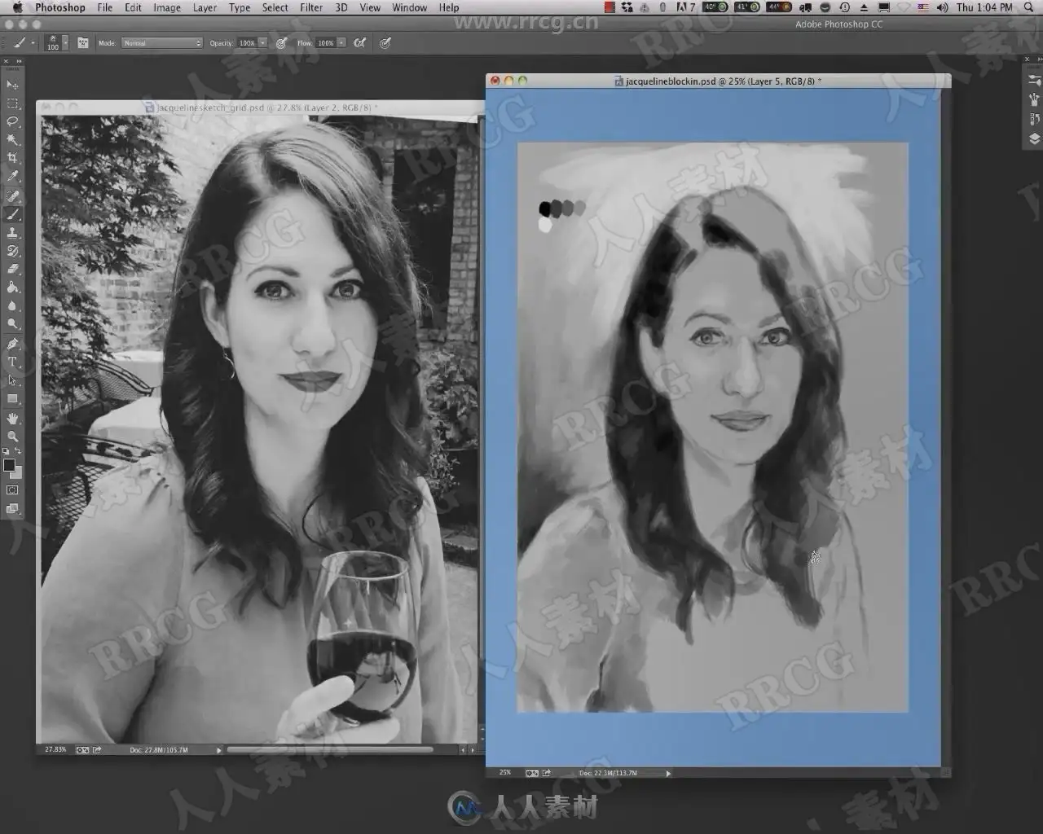Viewport: 1043px width, 834px height.
Task: Open status bar menu arrow in jacquelineblockin window
Action: tap(668, 773)
